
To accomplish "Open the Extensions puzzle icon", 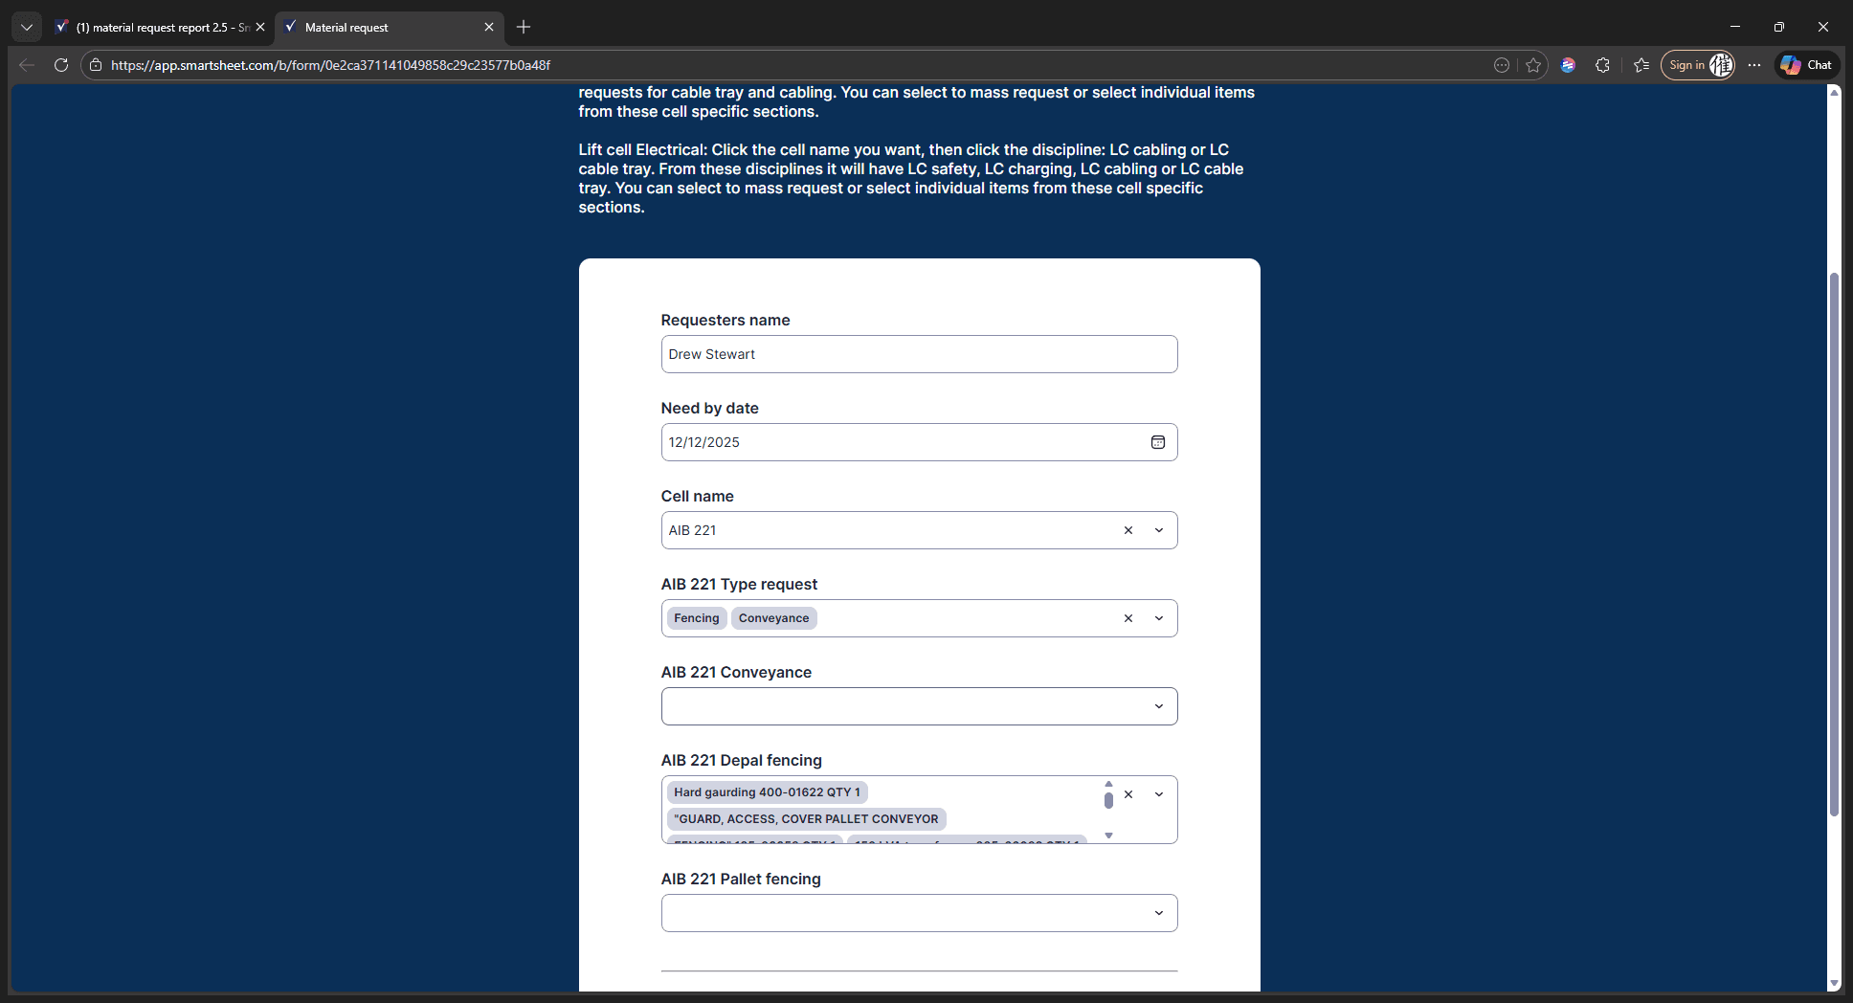I will coord(1603,65).
